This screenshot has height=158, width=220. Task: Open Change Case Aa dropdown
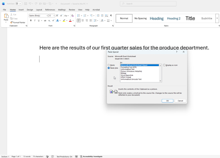point(67,16)
